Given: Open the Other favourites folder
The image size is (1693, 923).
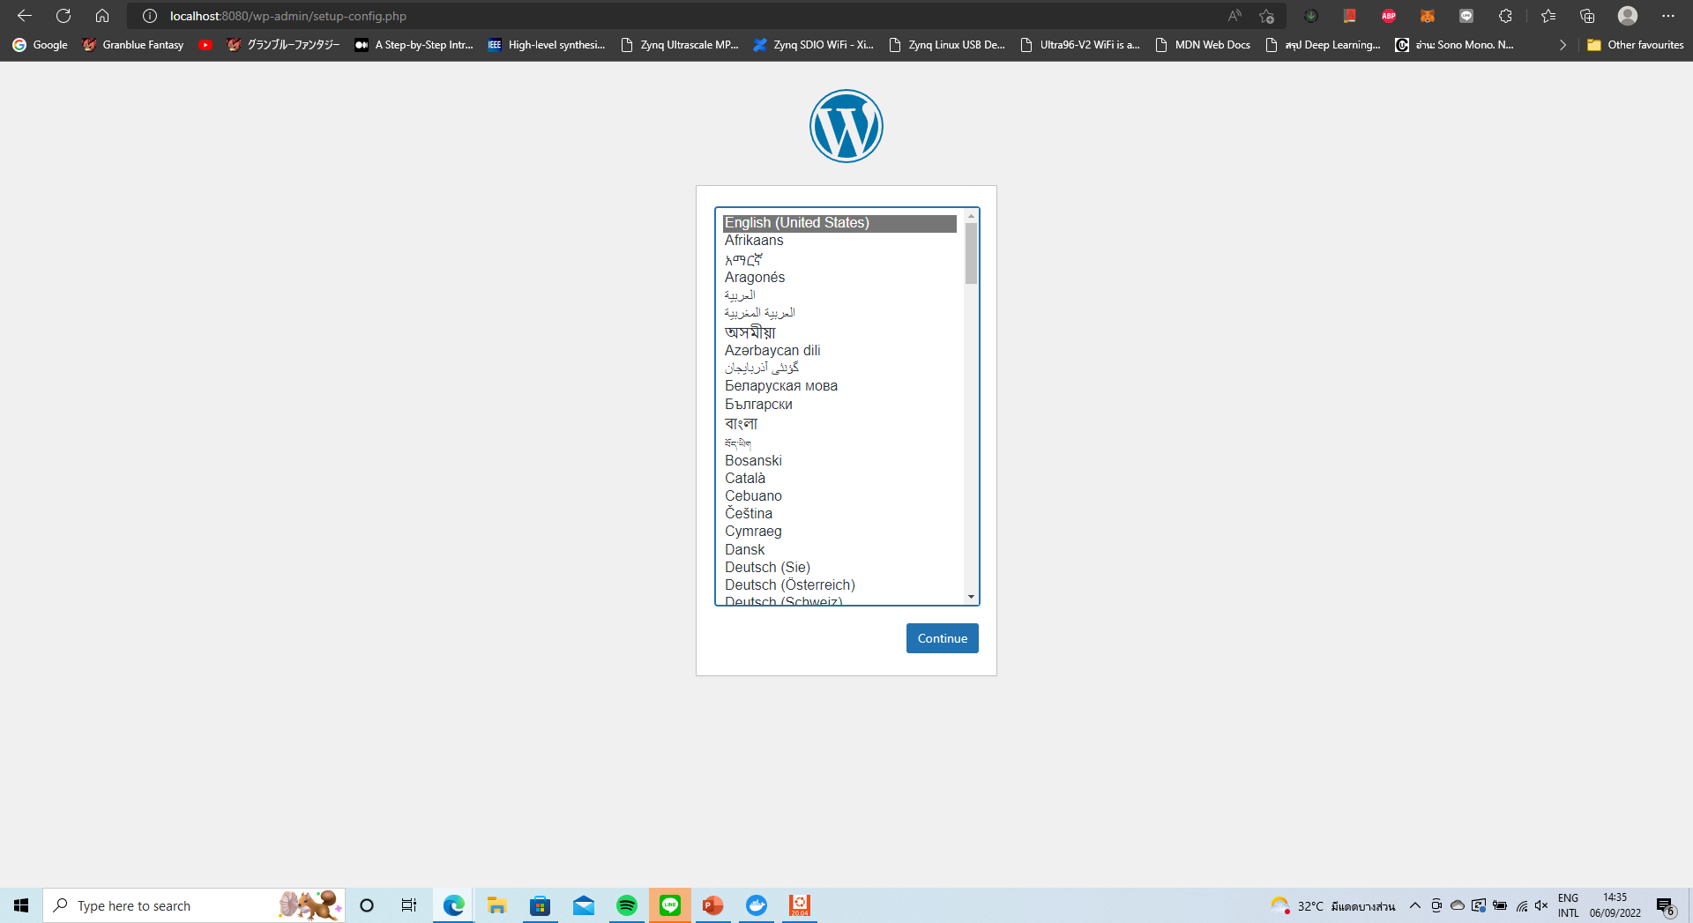Looking at the screenshot, I should (x=1635, y=45).
